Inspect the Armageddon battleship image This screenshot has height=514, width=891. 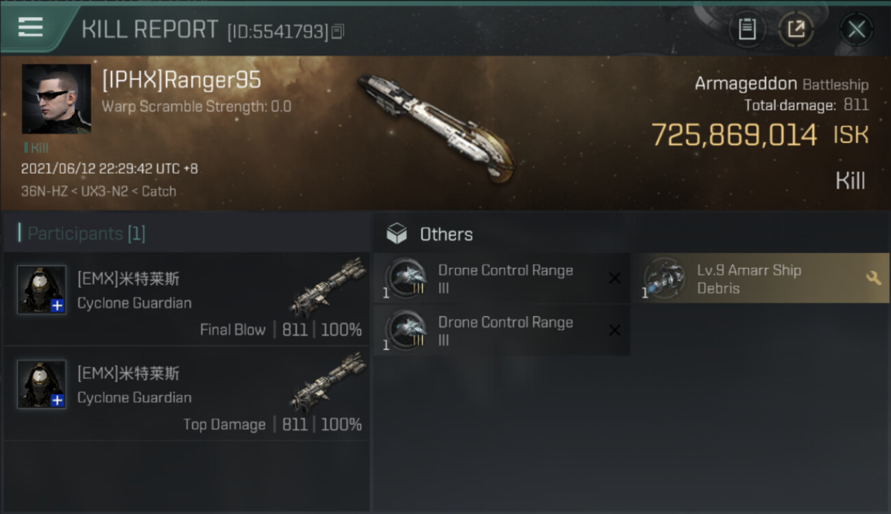(x=437, y=127)
